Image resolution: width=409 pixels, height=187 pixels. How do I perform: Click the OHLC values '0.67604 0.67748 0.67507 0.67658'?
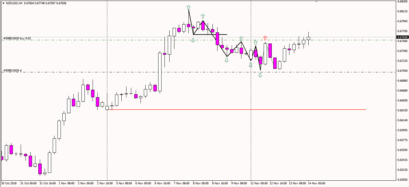tap(45, 3)
